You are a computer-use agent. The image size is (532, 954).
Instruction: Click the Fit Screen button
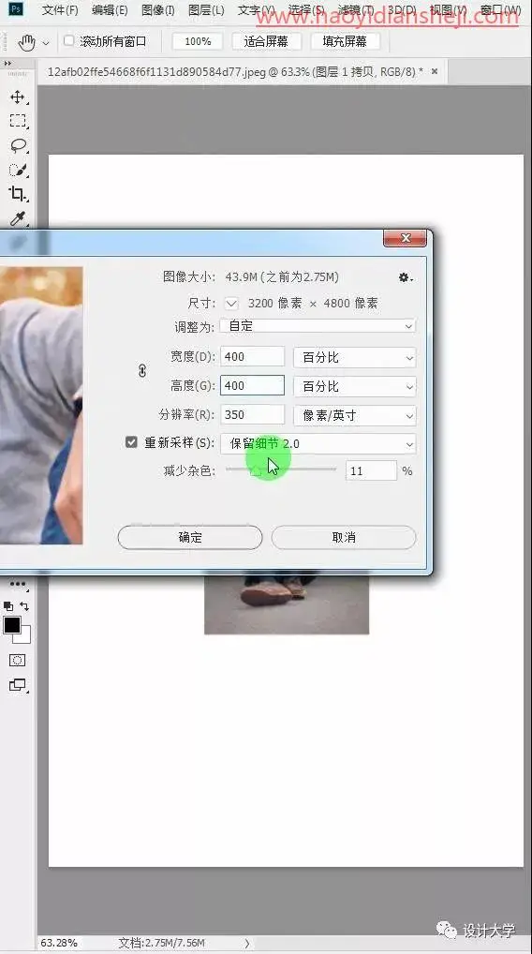click(266, 41)
